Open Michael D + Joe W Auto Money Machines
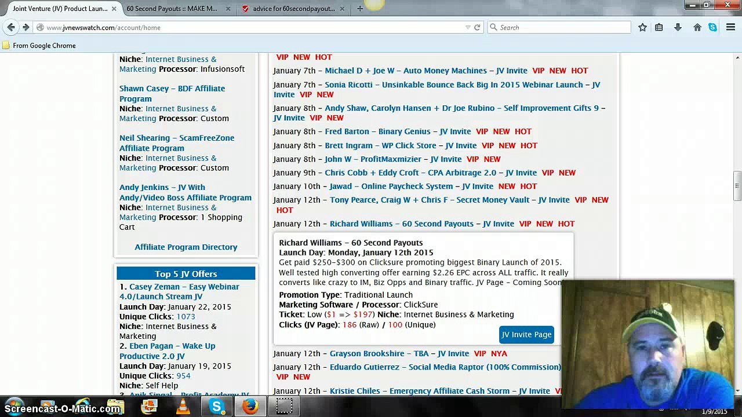 [406, 71]
